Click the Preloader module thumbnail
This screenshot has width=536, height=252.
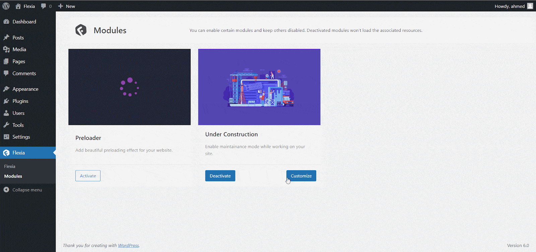[x=129, y=87]
